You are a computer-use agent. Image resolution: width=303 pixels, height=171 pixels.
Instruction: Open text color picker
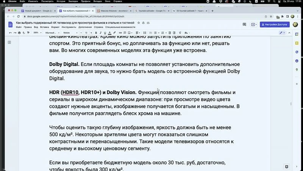point(109,33)
